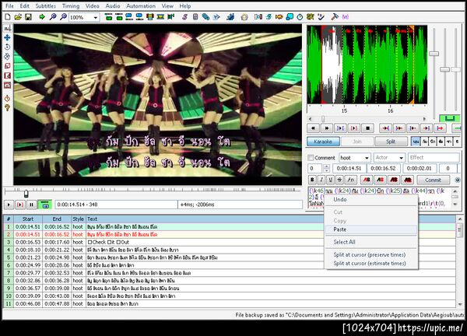Click the Split karaoke button
This screenshot has width=467, height=336.
click(391, 142)
